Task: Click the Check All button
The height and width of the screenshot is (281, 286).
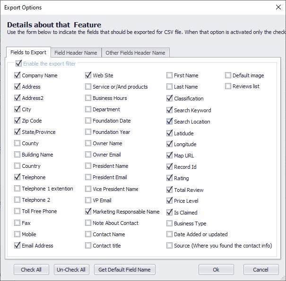Action: click(x=31, y=270)
